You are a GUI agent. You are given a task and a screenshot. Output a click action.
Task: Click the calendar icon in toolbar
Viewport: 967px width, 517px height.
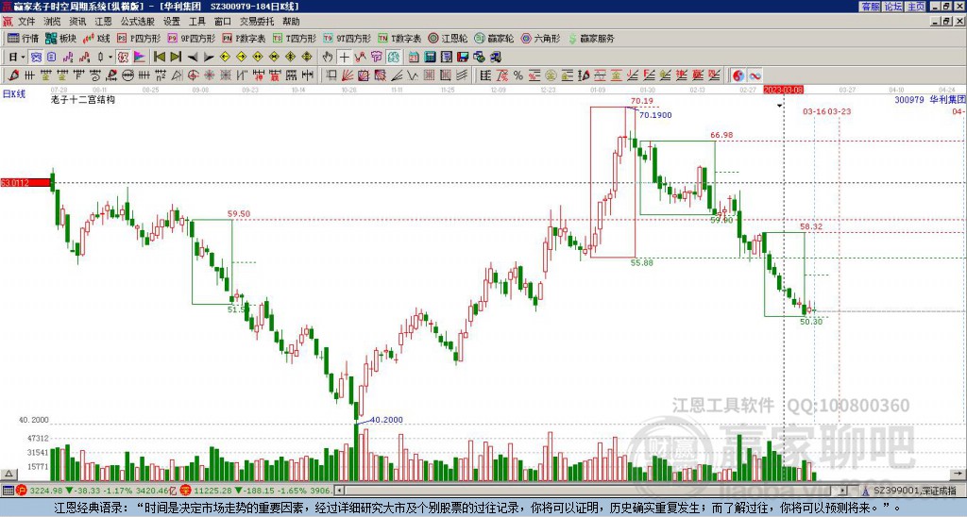[x=414, y=57]
